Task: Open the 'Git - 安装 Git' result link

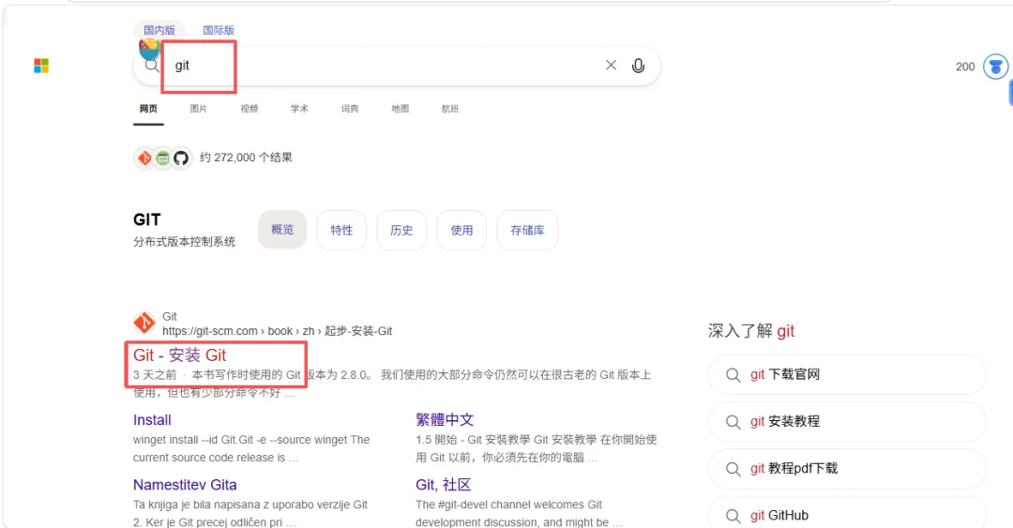Action: pyautogui.click(x=179, y=355)
